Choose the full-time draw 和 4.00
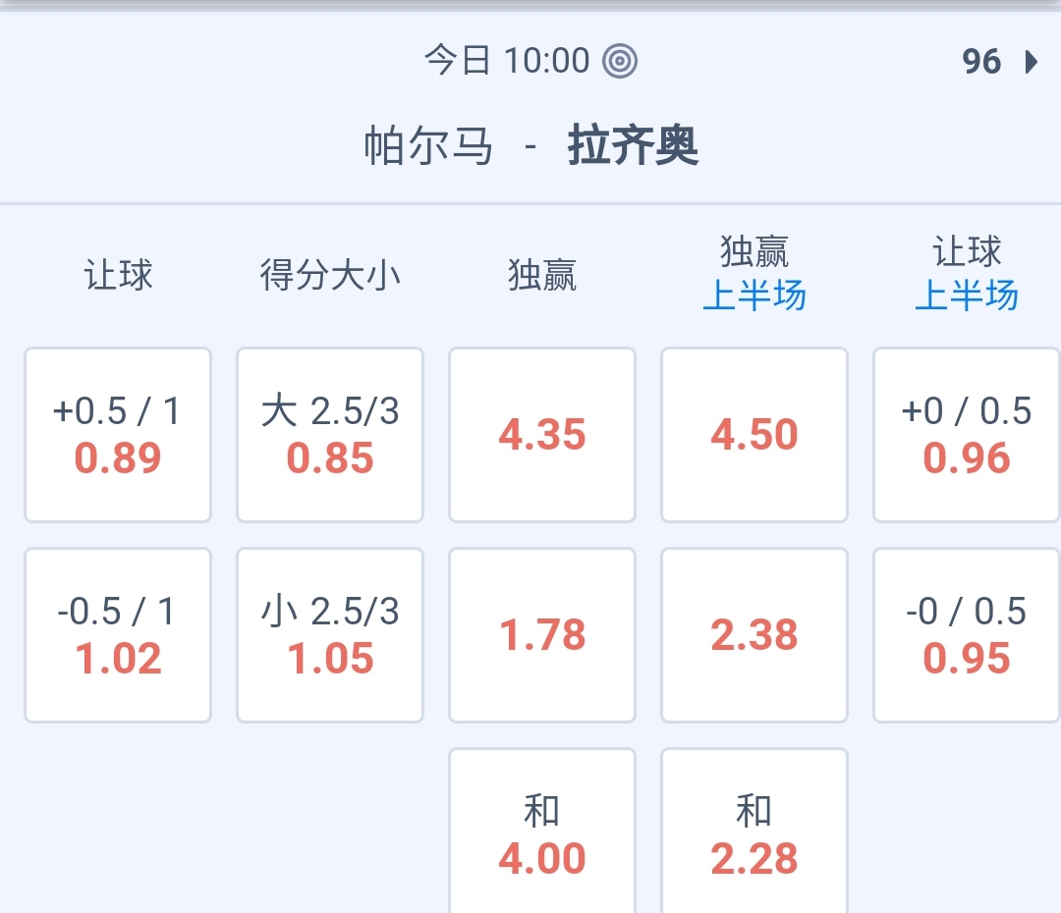The height and width of the screenshot is (913, 1061). (x=542, y=834)
